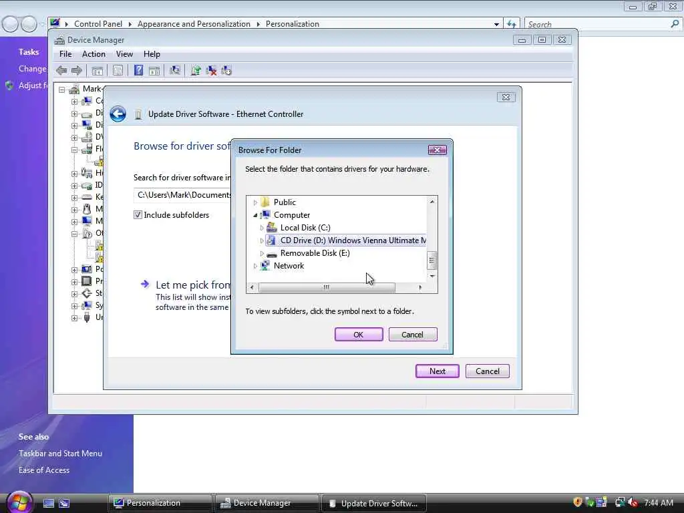Switch to Device Manager on the taskbar
The image size is (684, 513).
tap(267, 503)
